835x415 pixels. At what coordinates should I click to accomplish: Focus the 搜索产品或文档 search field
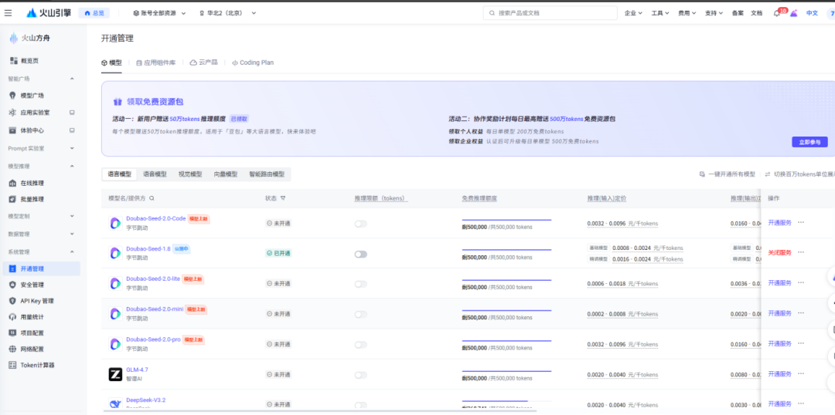[550, 13]
